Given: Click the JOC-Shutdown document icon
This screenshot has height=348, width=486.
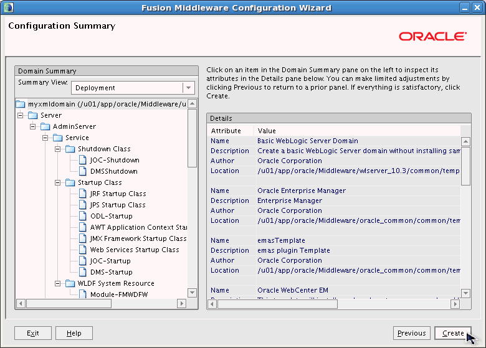Looking at the screenshot, I should coord(83,160).
